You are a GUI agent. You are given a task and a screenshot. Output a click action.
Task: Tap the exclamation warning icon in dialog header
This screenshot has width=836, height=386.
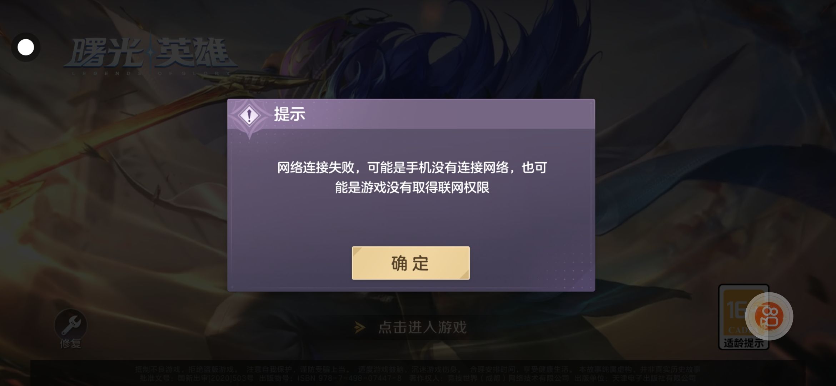coord(249,115)
